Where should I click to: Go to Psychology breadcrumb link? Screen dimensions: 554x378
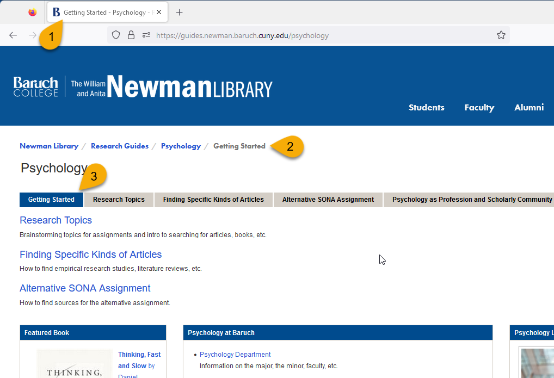181,146
